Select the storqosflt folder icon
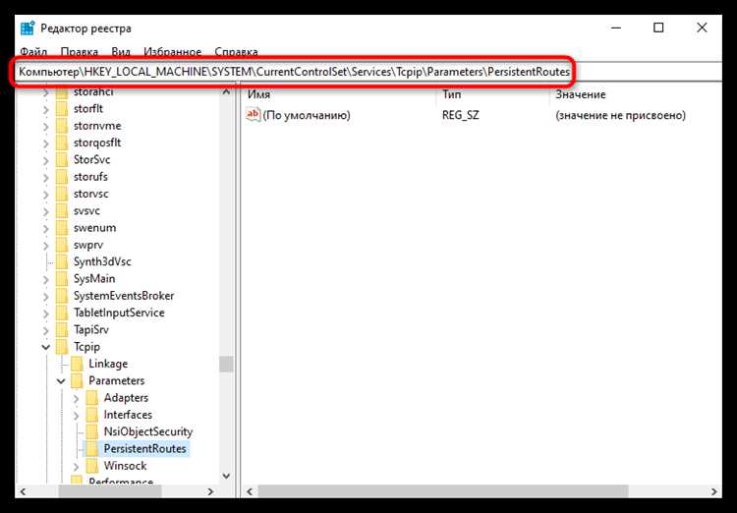Screen dimensions: 737x513 tap(62, 142)
